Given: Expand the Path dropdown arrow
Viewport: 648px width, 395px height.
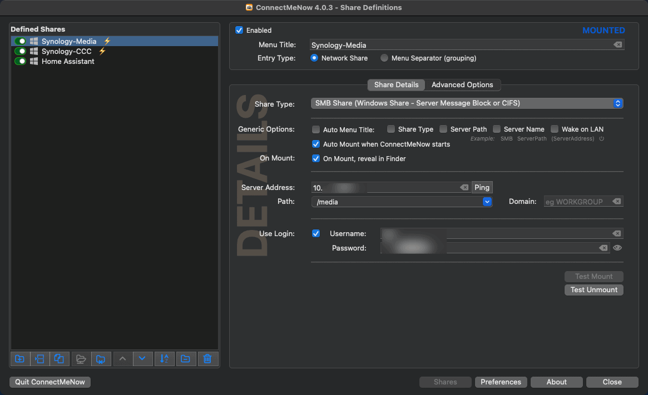Looking at the screenshot, I should pyautogui.click(x=487, y=202).
